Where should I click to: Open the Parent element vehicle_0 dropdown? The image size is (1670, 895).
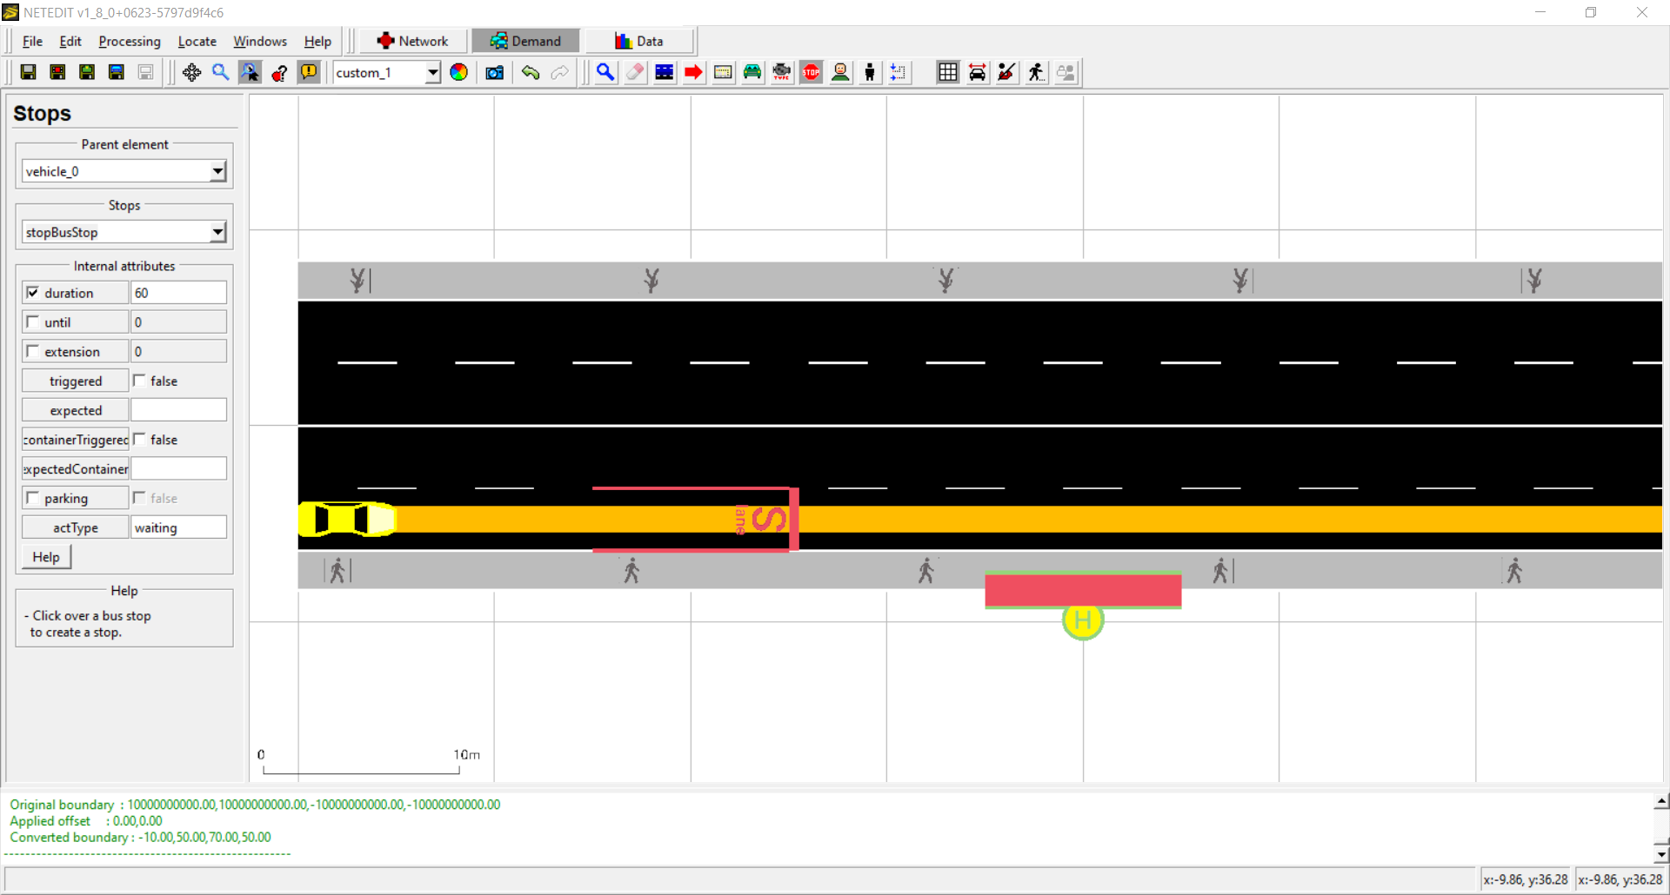217,172
